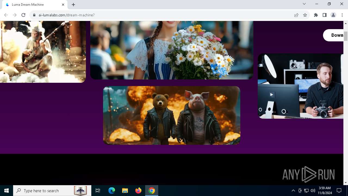Open the bear and pig video thumbnail
Screen dimensions: 348x196
(x=172, y=115)
